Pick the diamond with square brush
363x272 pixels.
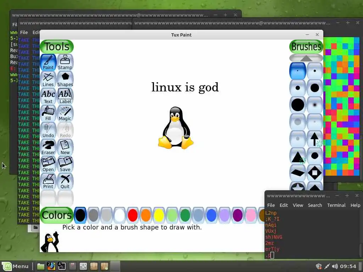point(315,173)
